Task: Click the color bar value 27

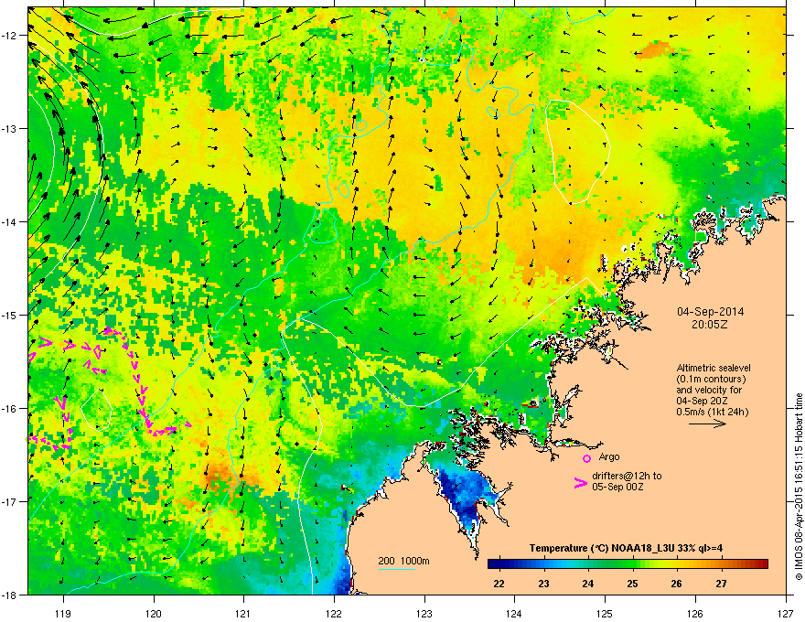Action: coord(722,584)
